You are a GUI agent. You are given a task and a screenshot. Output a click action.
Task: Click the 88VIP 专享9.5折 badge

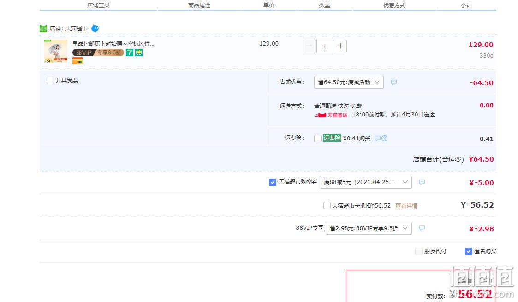(x=98, y=52)
